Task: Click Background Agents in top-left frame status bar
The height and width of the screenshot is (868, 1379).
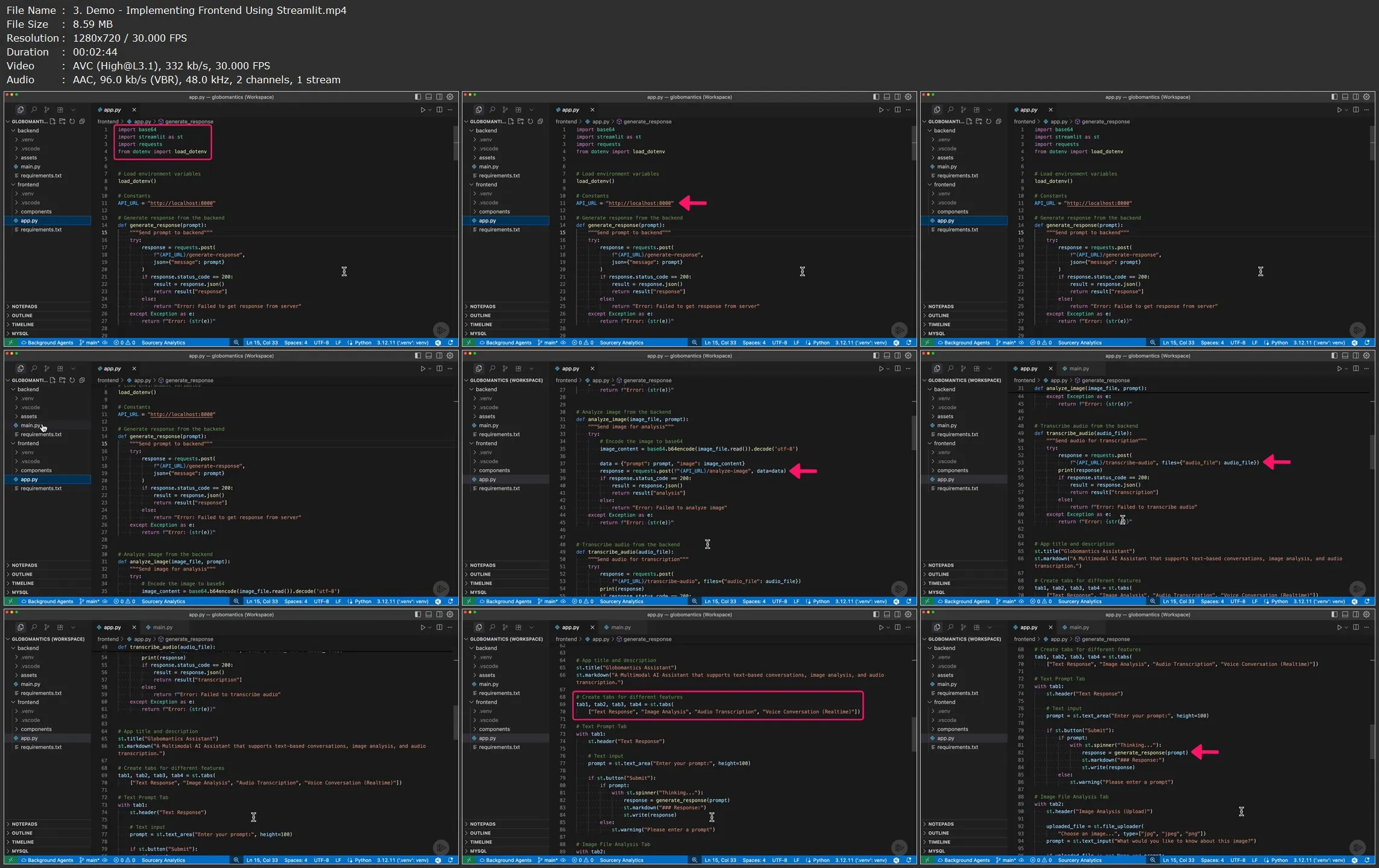Action: 47,343
